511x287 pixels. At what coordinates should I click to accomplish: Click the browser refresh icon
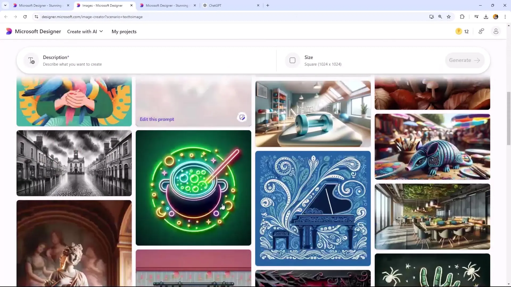[x=25, y=16]
